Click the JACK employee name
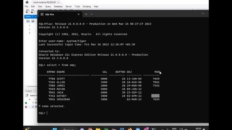The height and width of the screenshot is (130, 232). (x=60, y=92)
